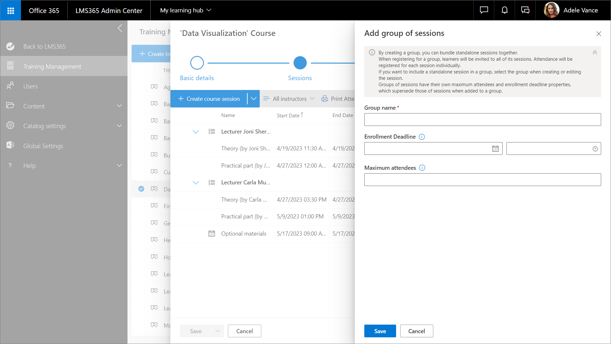Open the Create course session dropdown arrow
Screen dimensions: 611x344
[253, 99]
